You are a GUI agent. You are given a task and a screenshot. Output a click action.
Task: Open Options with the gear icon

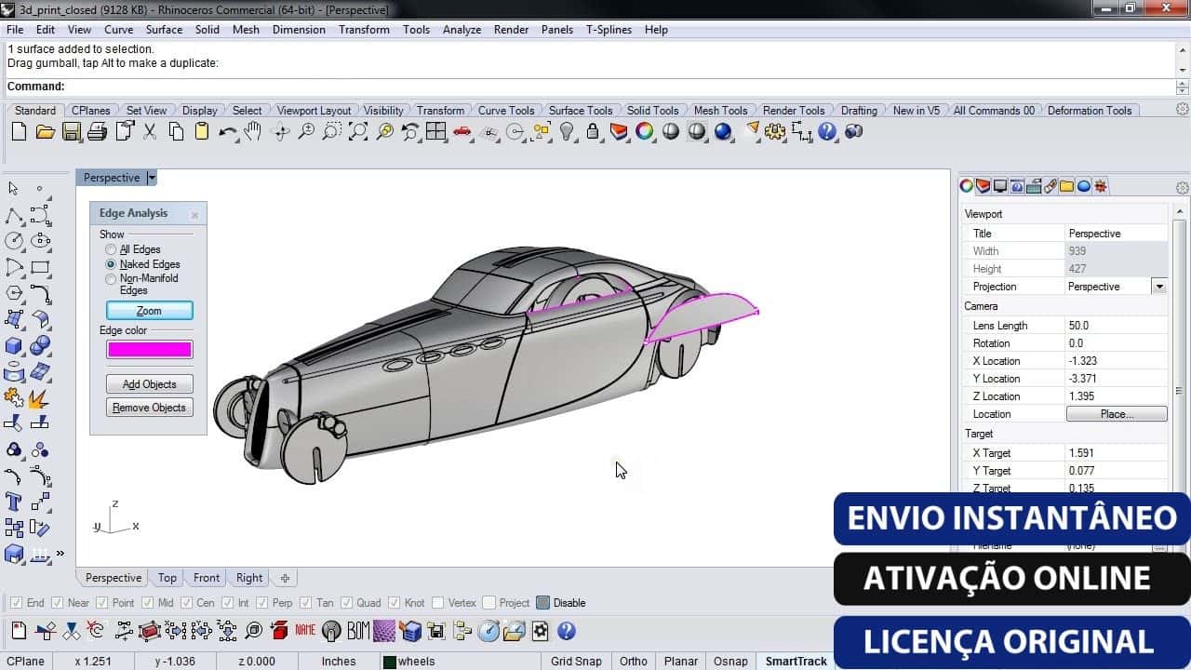(775, 132)
